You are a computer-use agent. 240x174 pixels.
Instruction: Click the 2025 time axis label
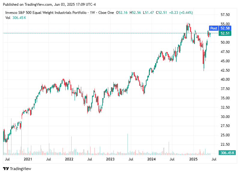[193, 159]
